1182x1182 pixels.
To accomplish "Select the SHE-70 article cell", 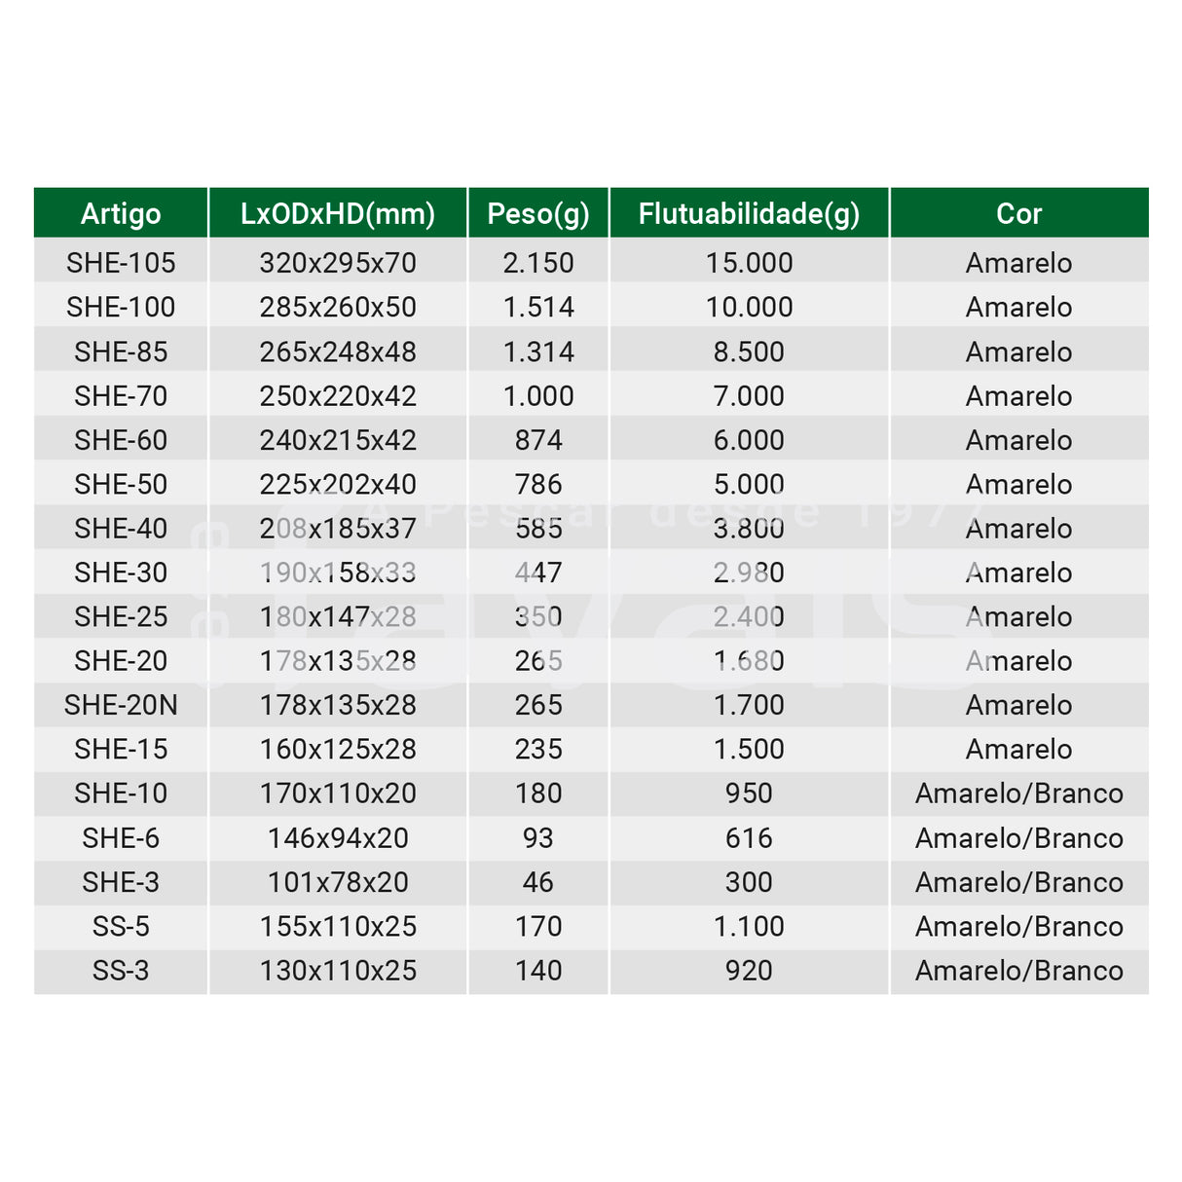I will [121, 396].
